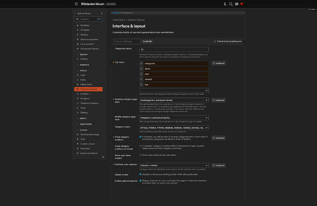This screenshot has height=206, width=317.
Task: Open Šablony sidebar item
Action: [88, 113]
